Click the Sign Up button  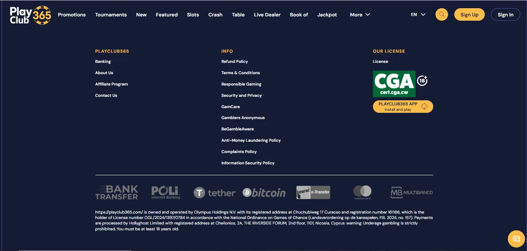pos(470,15)
